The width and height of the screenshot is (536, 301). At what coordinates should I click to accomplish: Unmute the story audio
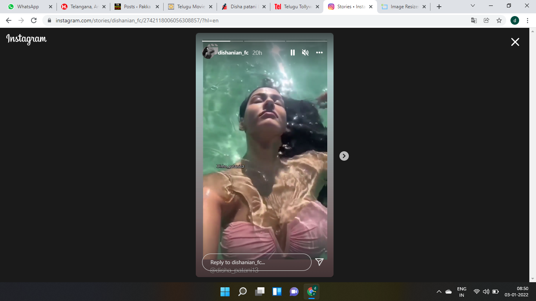(x=305, y=53)
